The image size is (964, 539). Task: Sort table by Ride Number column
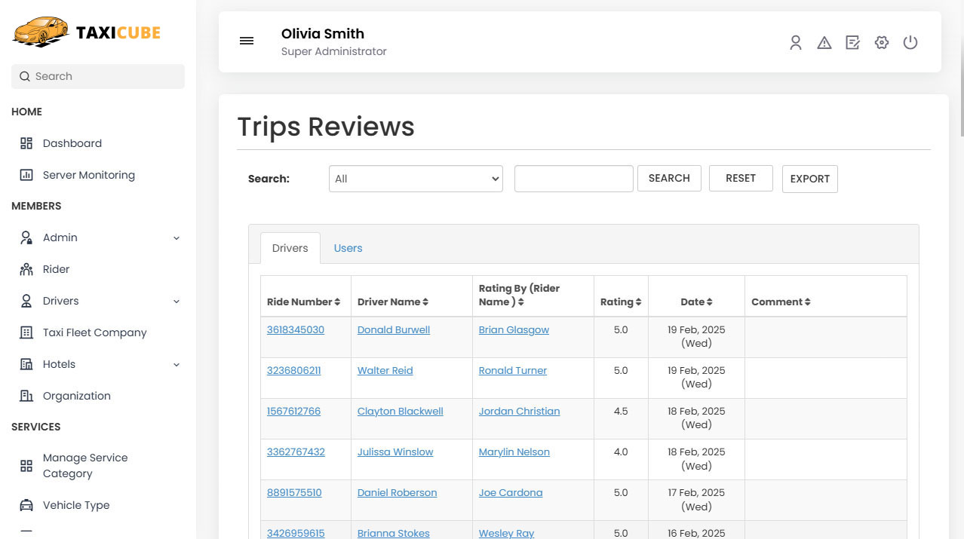pyautogui.click(x=304, y=302)
